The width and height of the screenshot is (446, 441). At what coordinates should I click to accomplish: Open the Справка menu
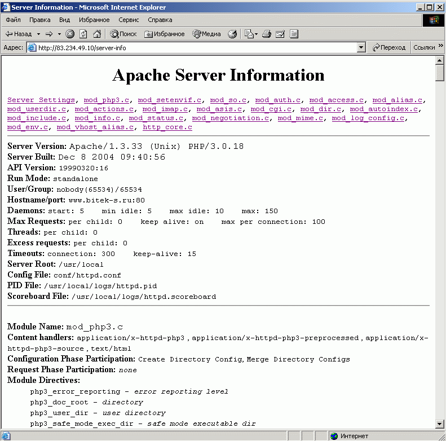click(160, 20)
